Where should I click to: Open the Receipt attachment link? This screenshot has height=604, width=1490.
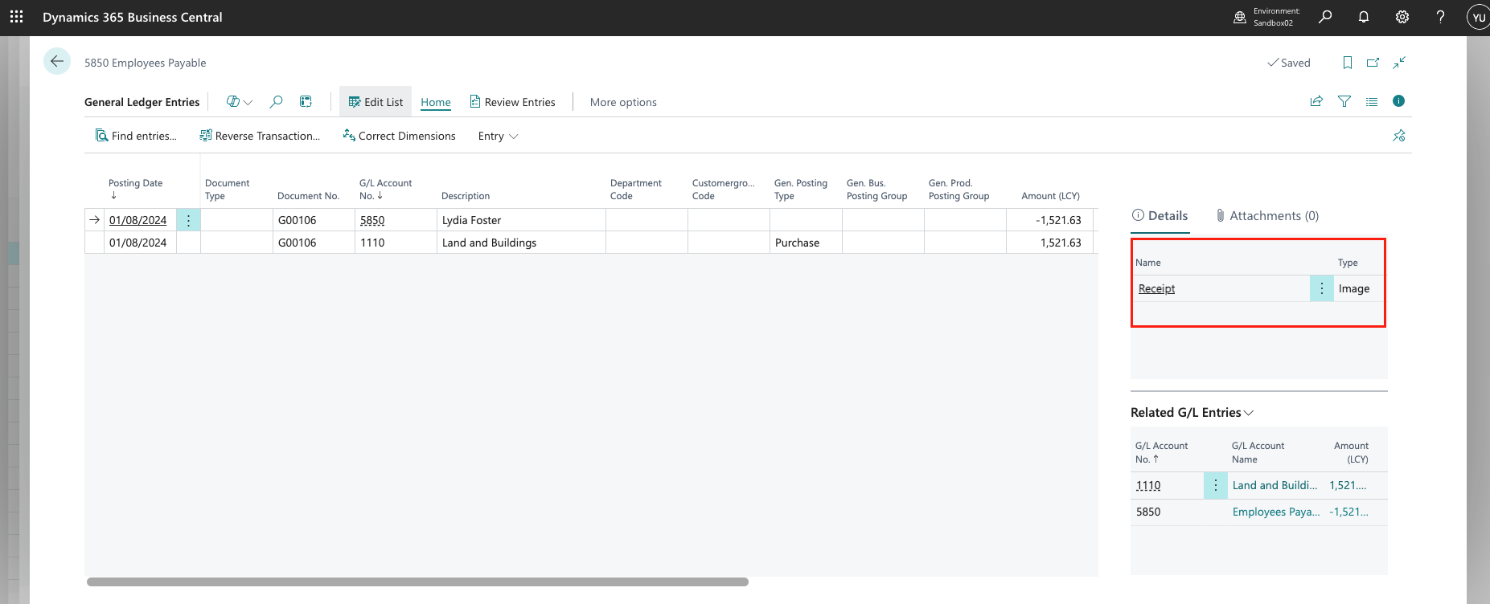coord(1156,288)
